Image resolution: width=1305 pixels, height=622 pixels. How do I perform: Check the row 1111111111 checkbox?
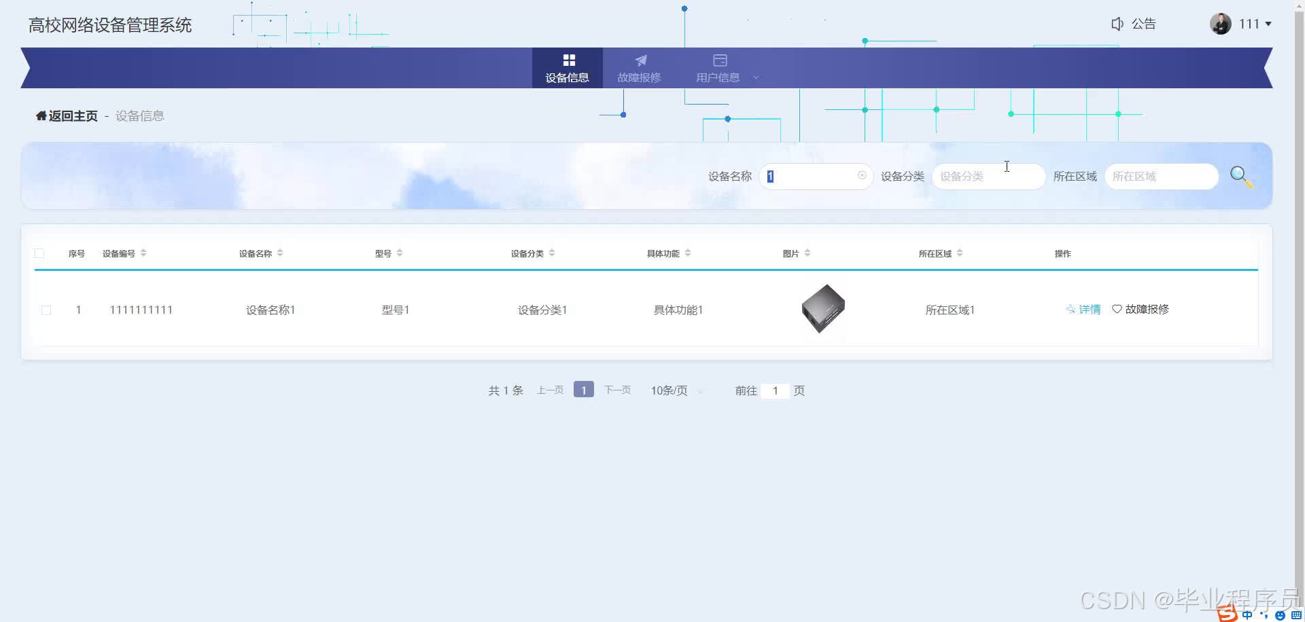tap(46, 310)
